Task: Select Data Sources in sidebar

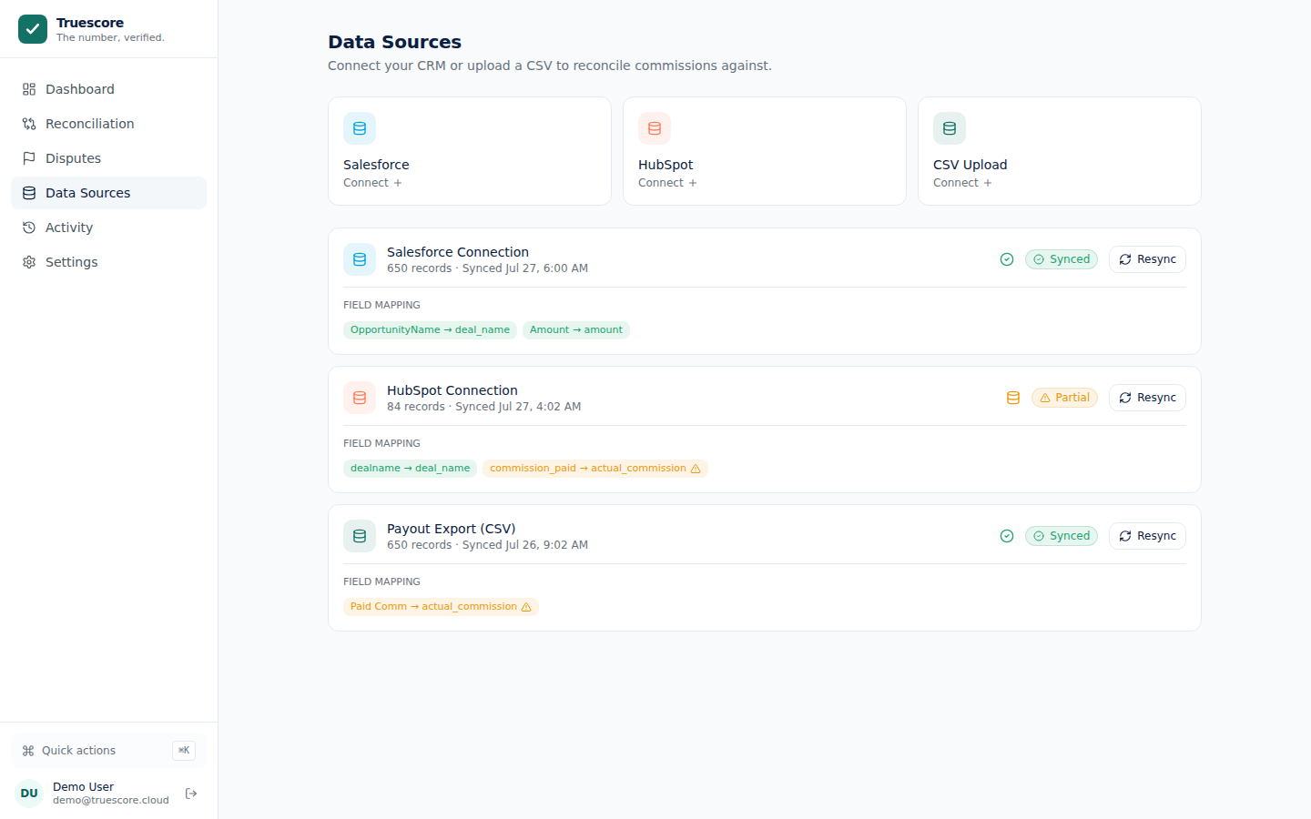Action: 108,193
